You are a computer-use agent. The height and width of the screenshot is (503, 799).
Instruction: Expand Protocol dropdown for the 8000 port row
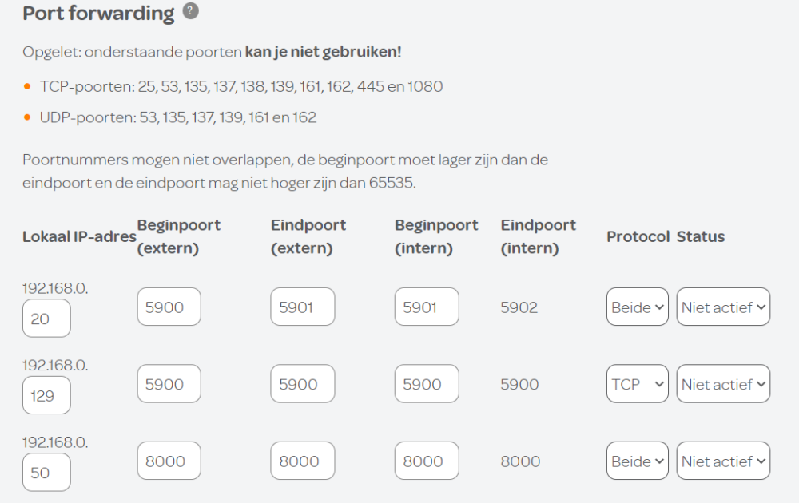pos(637,461)
